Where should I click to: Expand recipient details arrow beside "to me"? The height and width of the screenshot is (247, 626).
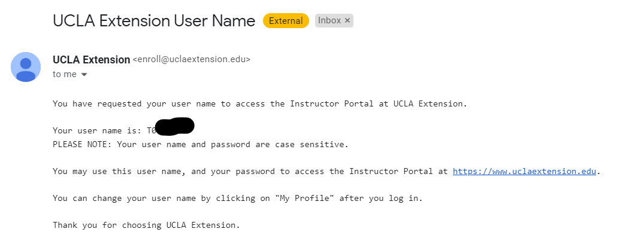(84, 75)
